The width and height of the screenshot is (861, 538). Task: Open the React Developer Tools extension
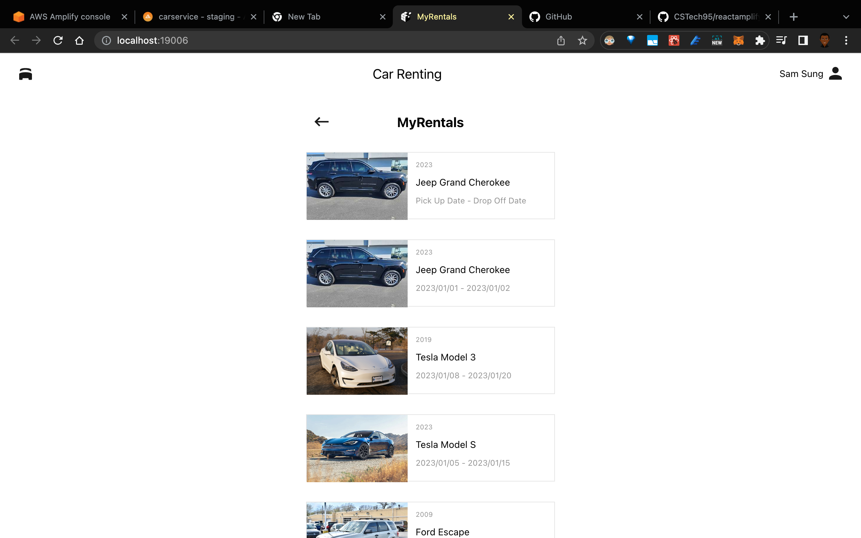point(674,40)
